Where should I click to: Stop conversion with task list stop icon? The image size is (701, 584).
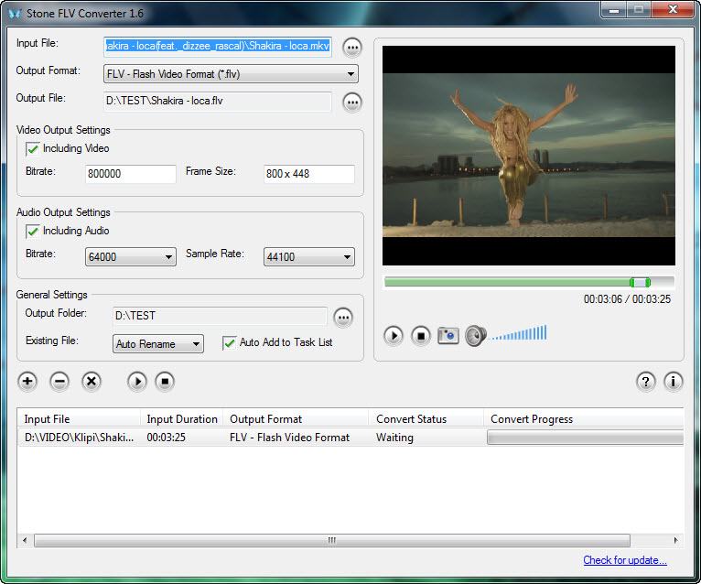point(165,382)
